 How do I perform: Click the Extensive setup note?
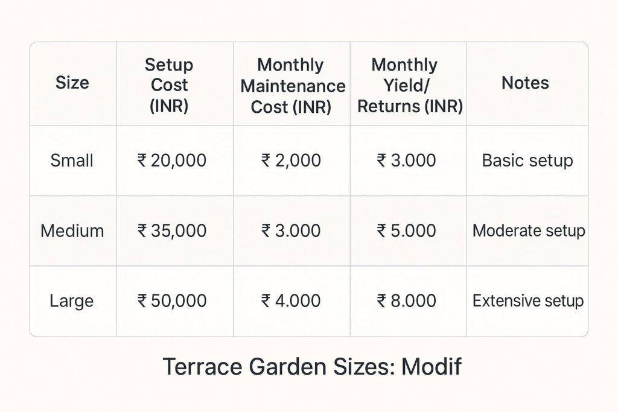528,300
